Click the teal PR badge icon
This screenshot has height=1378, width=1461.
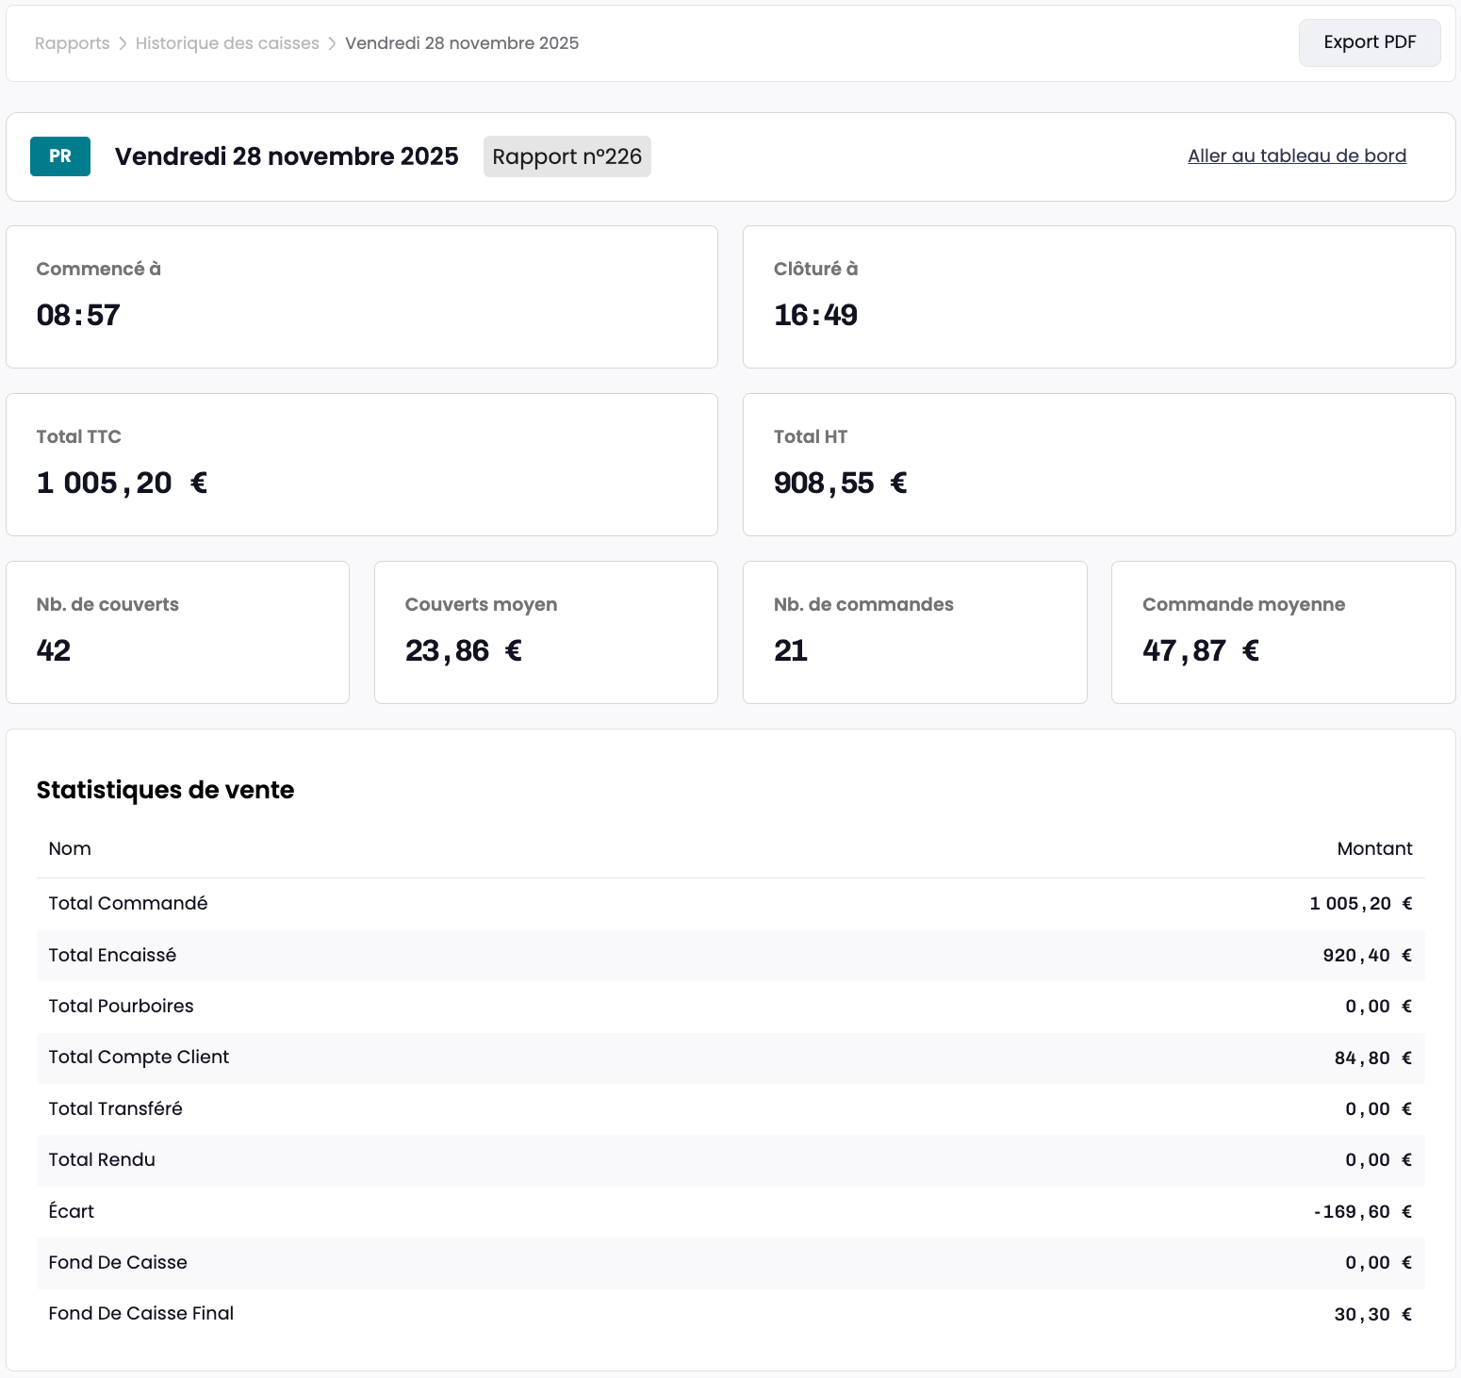(x=60, y=156)
